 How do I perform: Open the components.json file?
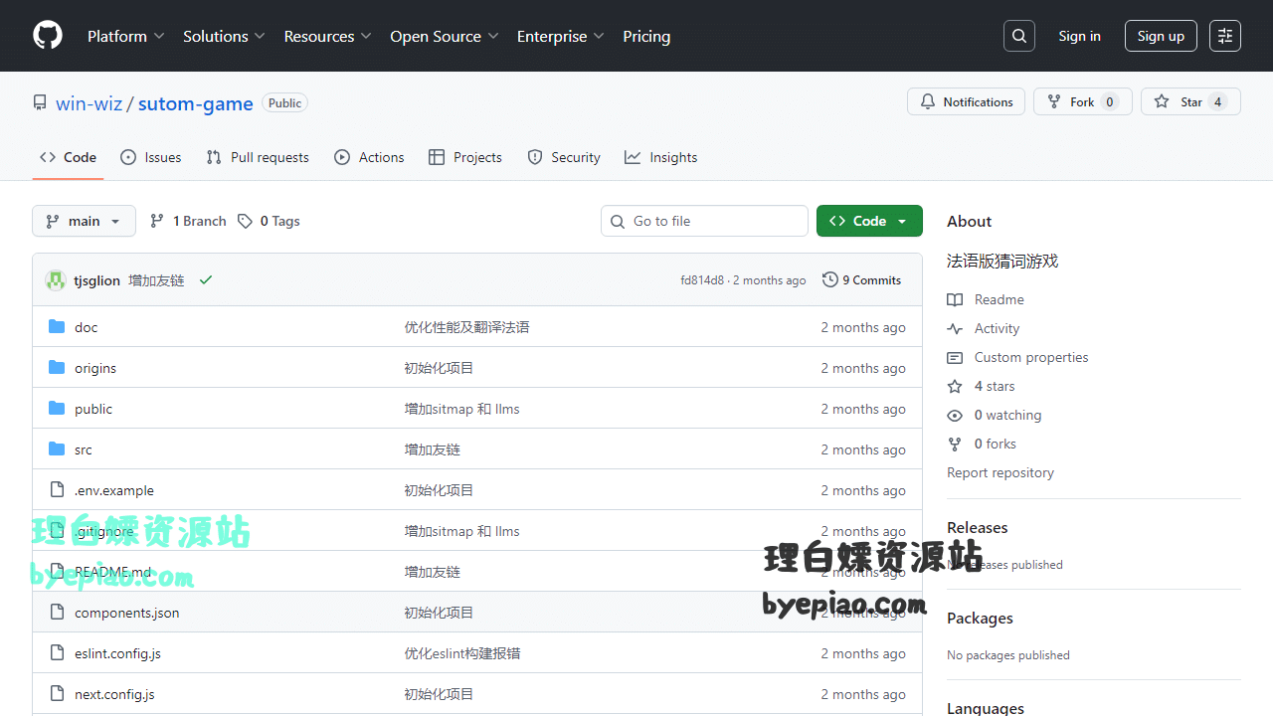[x=126, y=613]
